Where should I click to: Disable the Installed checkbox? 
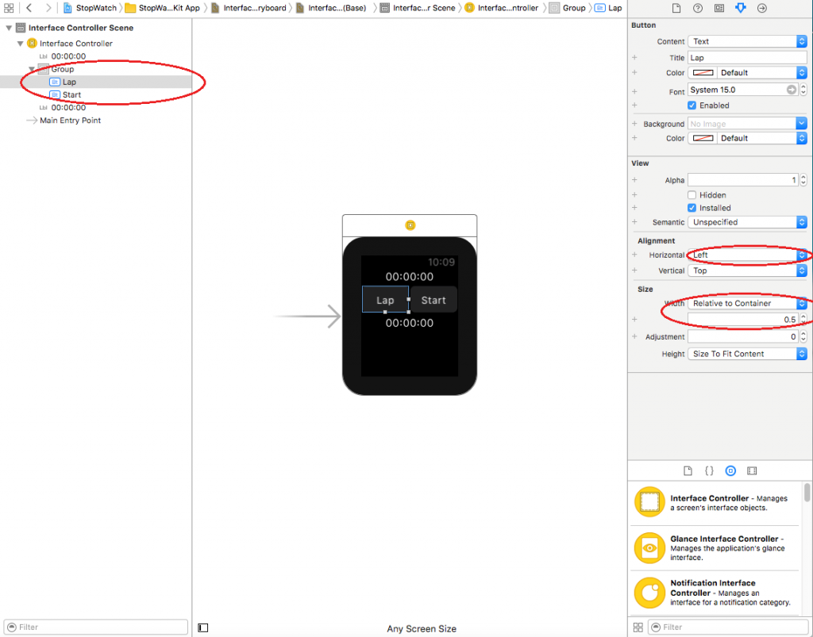(x=692, y=207)
